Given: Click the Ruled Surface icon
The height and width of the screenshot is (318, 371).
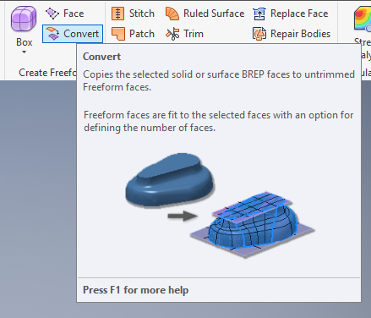Looking at the screenshot, I should tap(172, 14).
